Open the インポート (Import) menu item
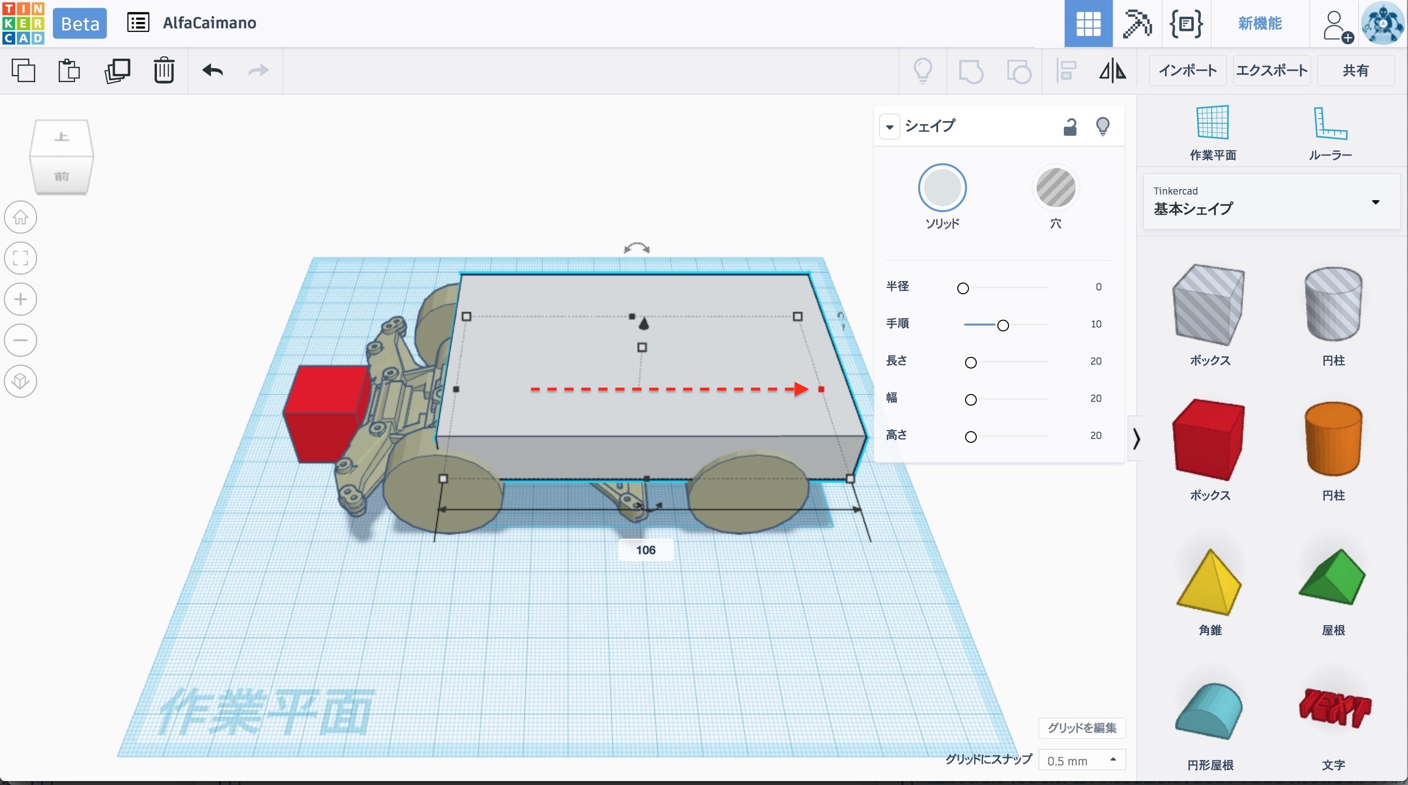 [x=1187, y=70]
